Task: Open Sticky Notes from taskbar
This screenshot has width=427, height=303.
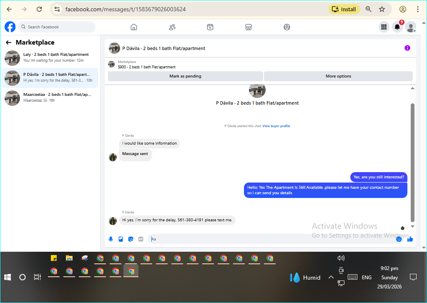Action: (54, 258)
